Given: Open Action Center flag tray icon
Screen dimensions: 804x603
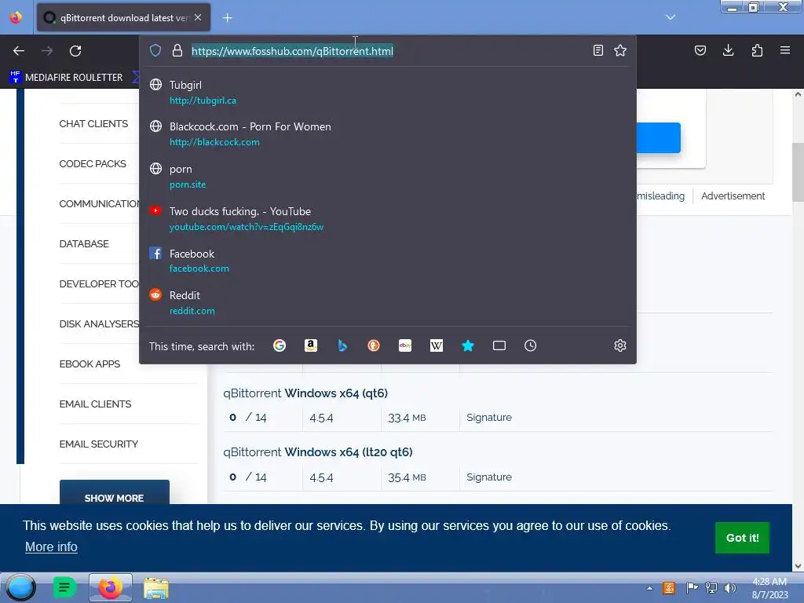Looking at the screenshot, I should 692,587.
